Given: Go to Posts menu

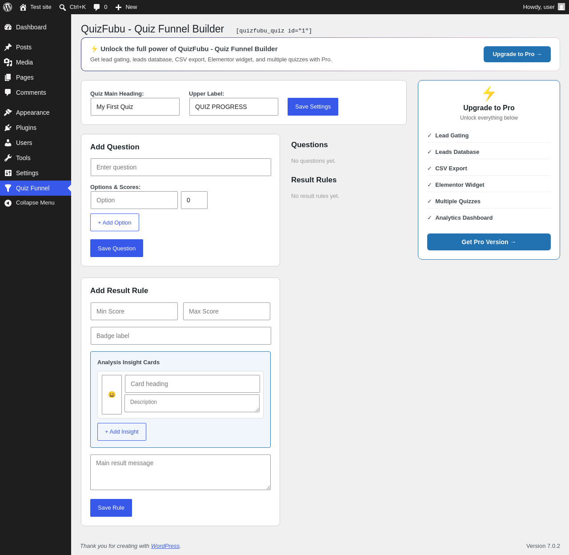Looking at the screenshot, I should coord(36,47).
